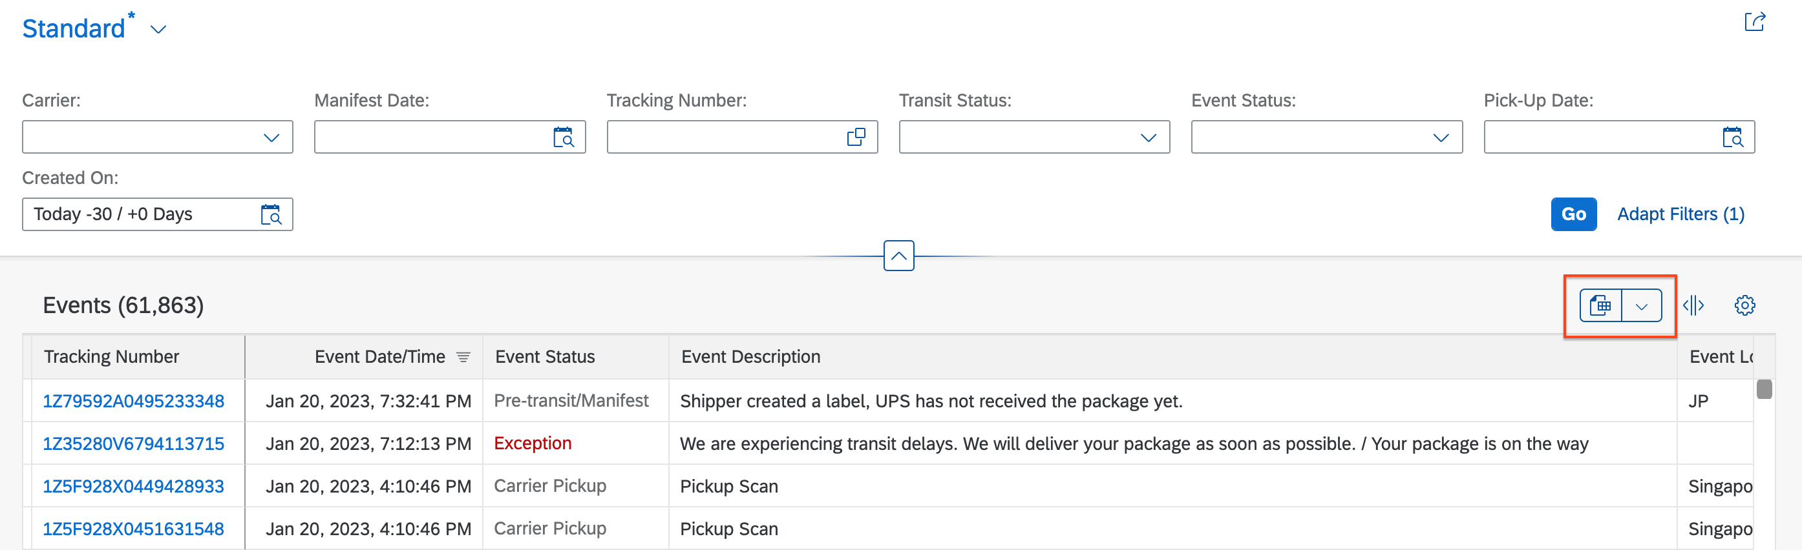Viewport: 1802px width, 550px height.
Task: Collapse the filter bar header
Action: (x=899, y=256)
